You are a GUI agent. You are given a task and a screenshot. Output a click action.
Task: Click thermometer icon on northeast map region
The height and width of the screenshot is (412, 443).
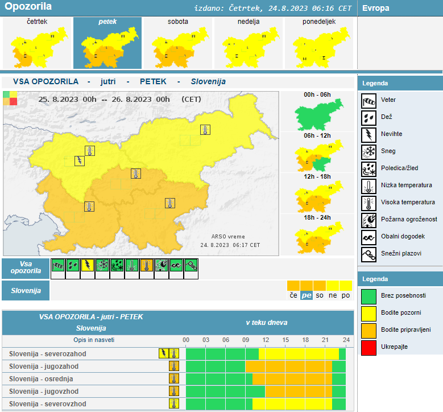(205, 130)
